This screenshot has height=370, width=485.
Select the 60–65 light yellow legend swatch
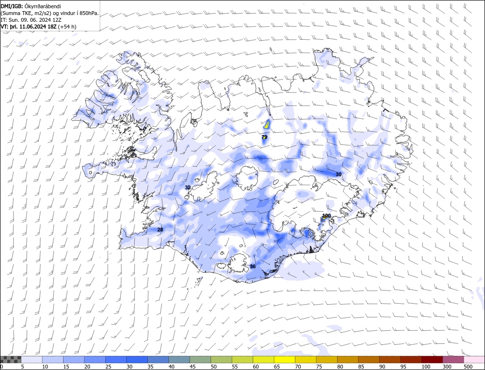tap(263, 359)
